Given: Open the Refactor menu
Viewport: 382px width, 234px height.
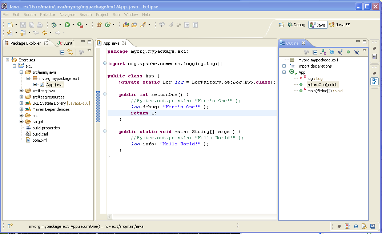Looking at the screenshot, I should click(x=48, y=15).
